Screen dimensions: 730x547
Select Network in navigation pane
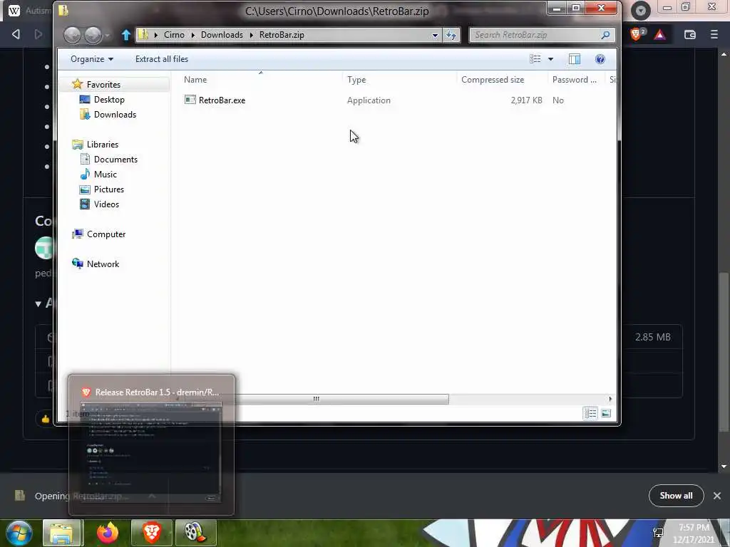[x=103, y=264]
